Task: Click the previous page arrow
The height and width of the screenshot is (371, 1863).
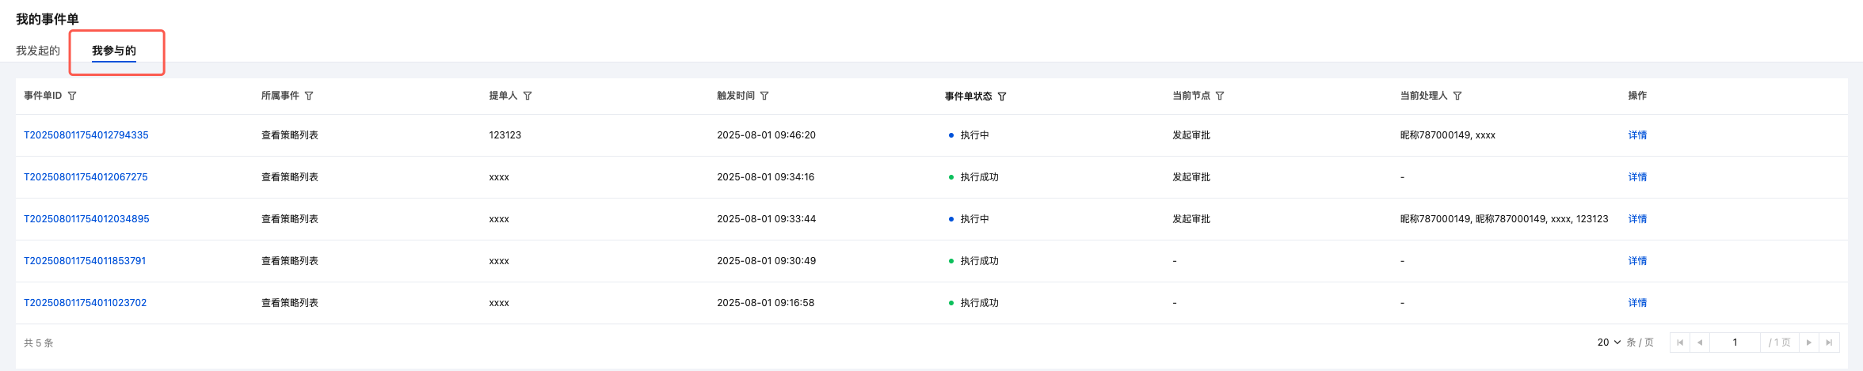Action: click(1700, 343)
